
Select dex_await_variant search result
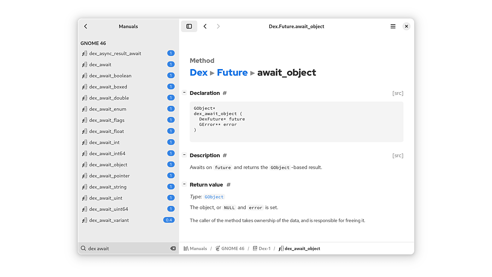(x=109, y=220)
